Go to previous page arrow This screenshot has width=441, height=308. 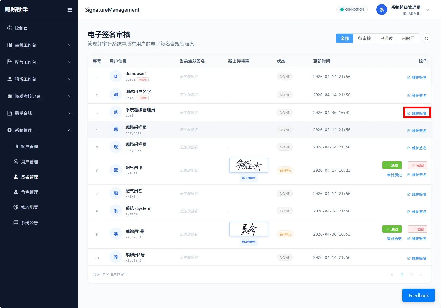click(x=392, y=275)
